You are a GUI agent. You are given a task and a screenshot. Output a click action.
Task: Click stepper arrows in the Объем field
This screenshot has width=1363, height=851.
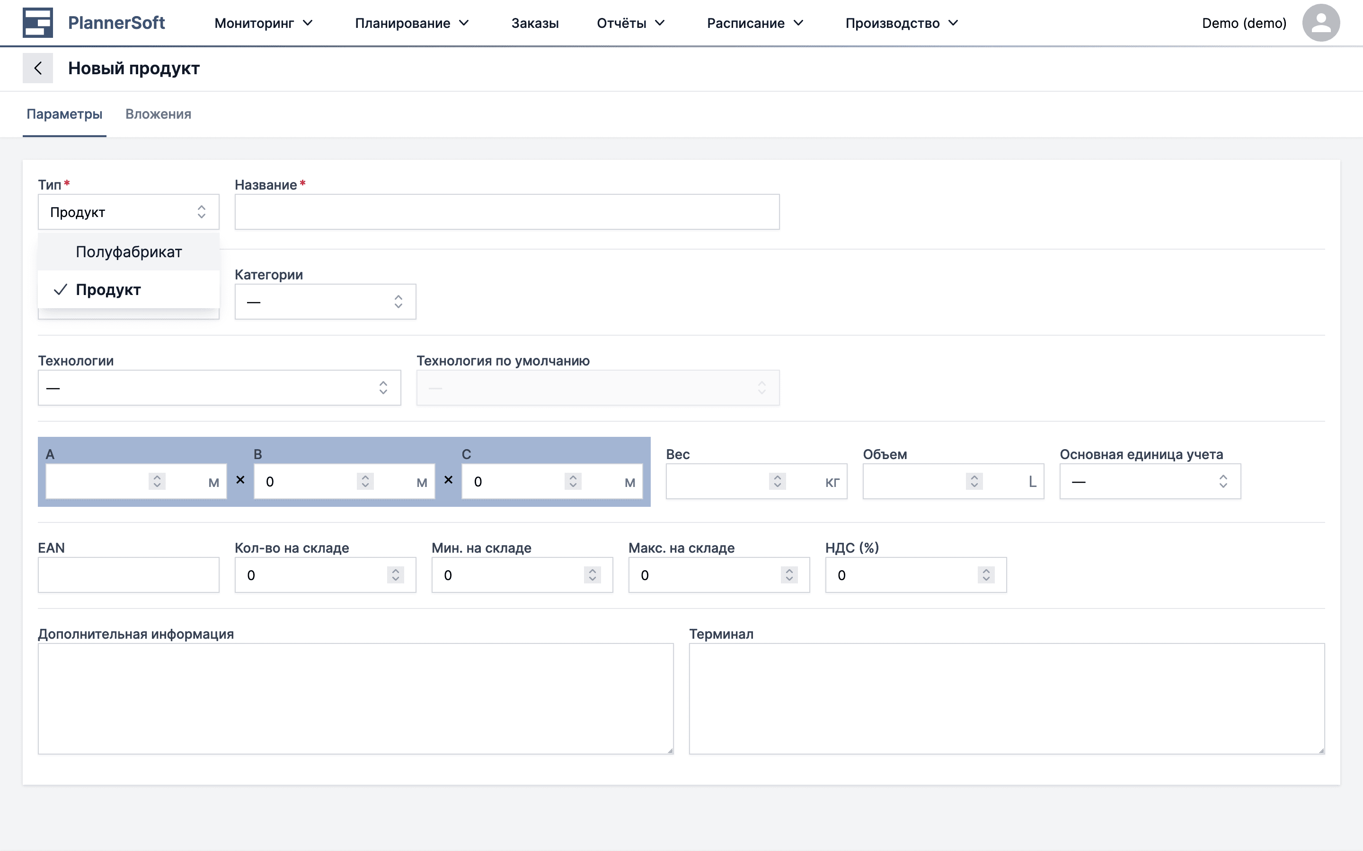974,481
